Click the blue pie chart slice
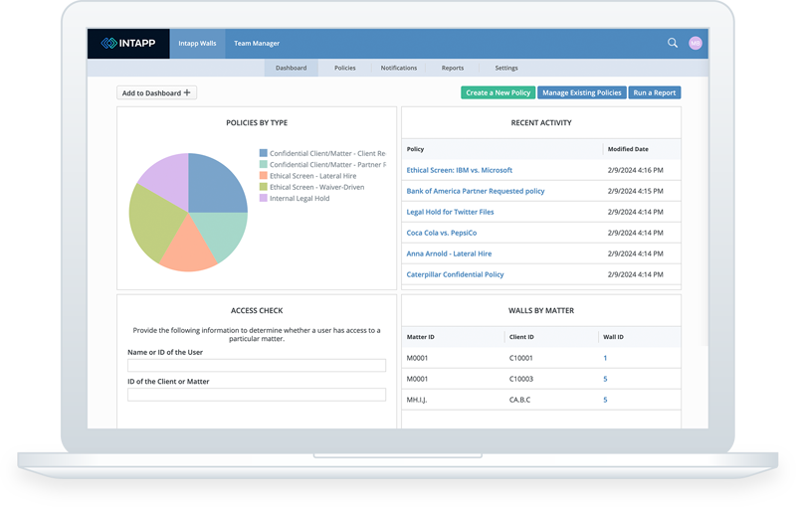796x507 pixels. [213, 185]
